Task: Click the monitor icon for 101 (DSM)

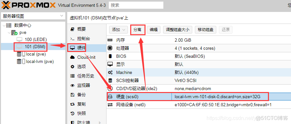Action: (19, 47)
